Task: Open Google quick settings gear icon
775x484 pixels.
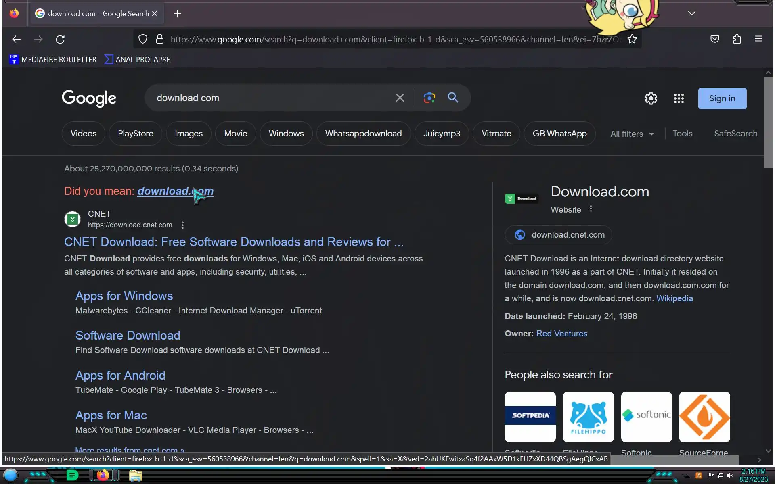Action: tap(651, 98)
